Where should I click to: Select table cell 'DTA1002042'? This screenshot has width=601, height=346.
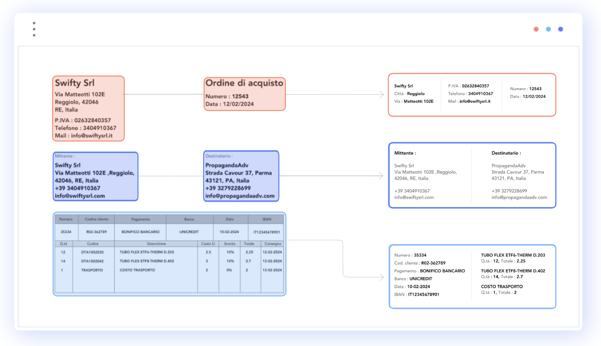(92, 261)
